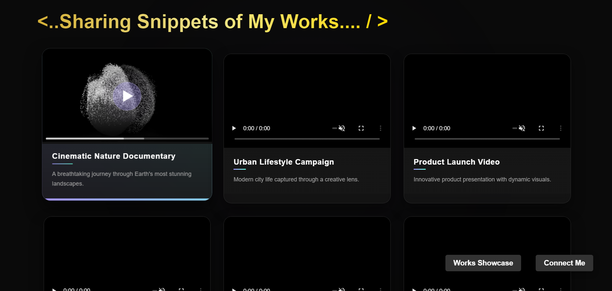Play the Cinematic Nature Documentary video
The width and height of the screenshot is (612, 291).
click(x=127, y=96)
